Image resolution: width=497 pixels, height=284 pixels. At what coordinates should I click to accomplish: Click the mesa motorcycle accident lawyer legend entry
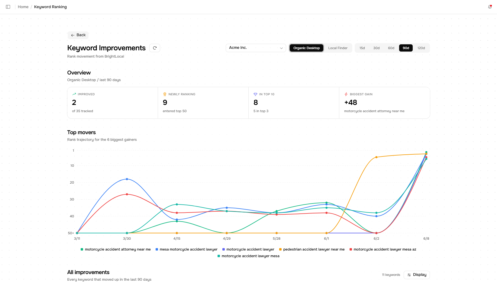pyautogui.click(x=186, y=249)
